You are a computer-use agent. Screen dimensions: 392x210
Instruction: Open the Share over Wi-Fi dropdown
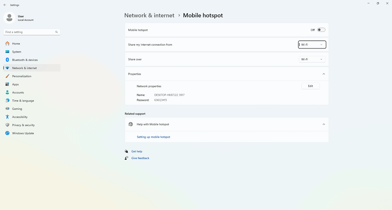coord(312,59)
